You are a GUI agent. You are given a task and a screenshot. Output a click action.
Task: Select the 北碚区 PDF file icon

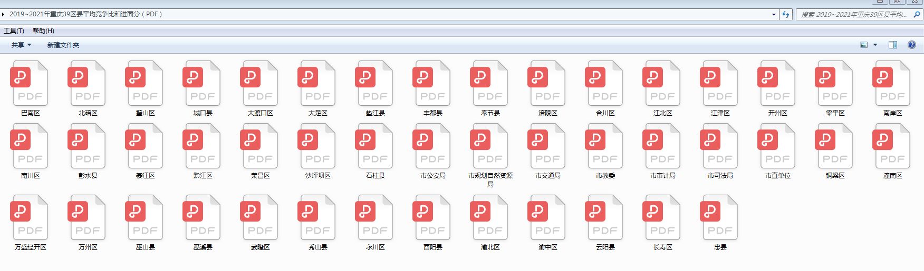pyautogui.click(x=87, y=83)
